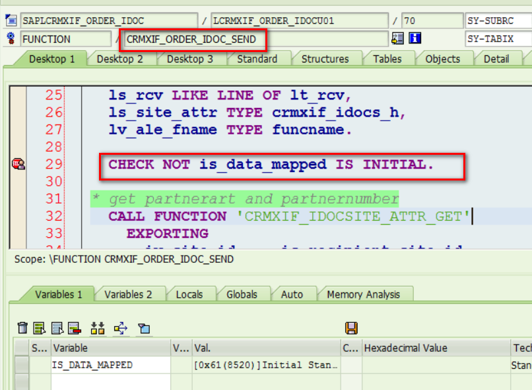This screenshot has width=532, height=390.
Task: Select the Structures tab
Action: [x=325, y=59]
